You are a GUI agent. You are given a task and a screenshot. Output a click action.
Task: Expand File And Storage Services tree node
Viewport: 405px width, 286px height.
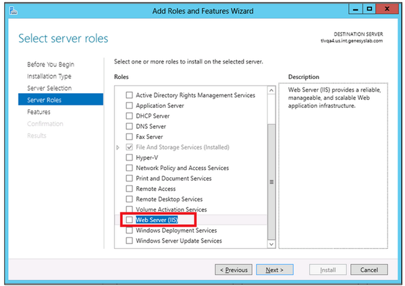117,148
